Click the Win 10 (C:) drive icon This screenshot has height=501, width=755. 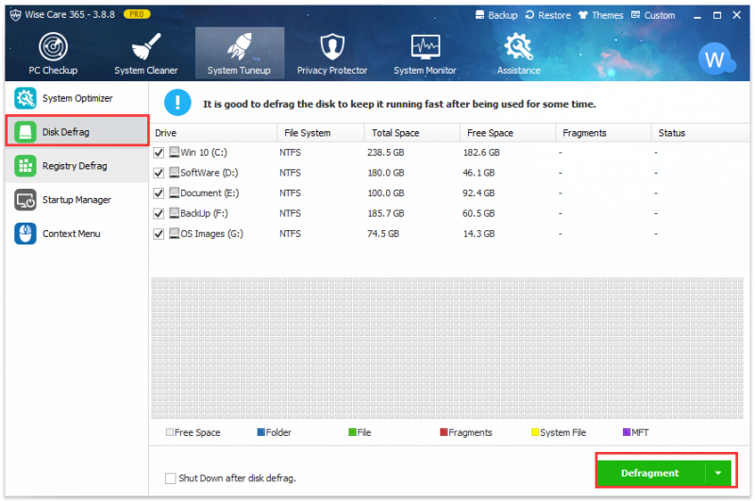174,153
